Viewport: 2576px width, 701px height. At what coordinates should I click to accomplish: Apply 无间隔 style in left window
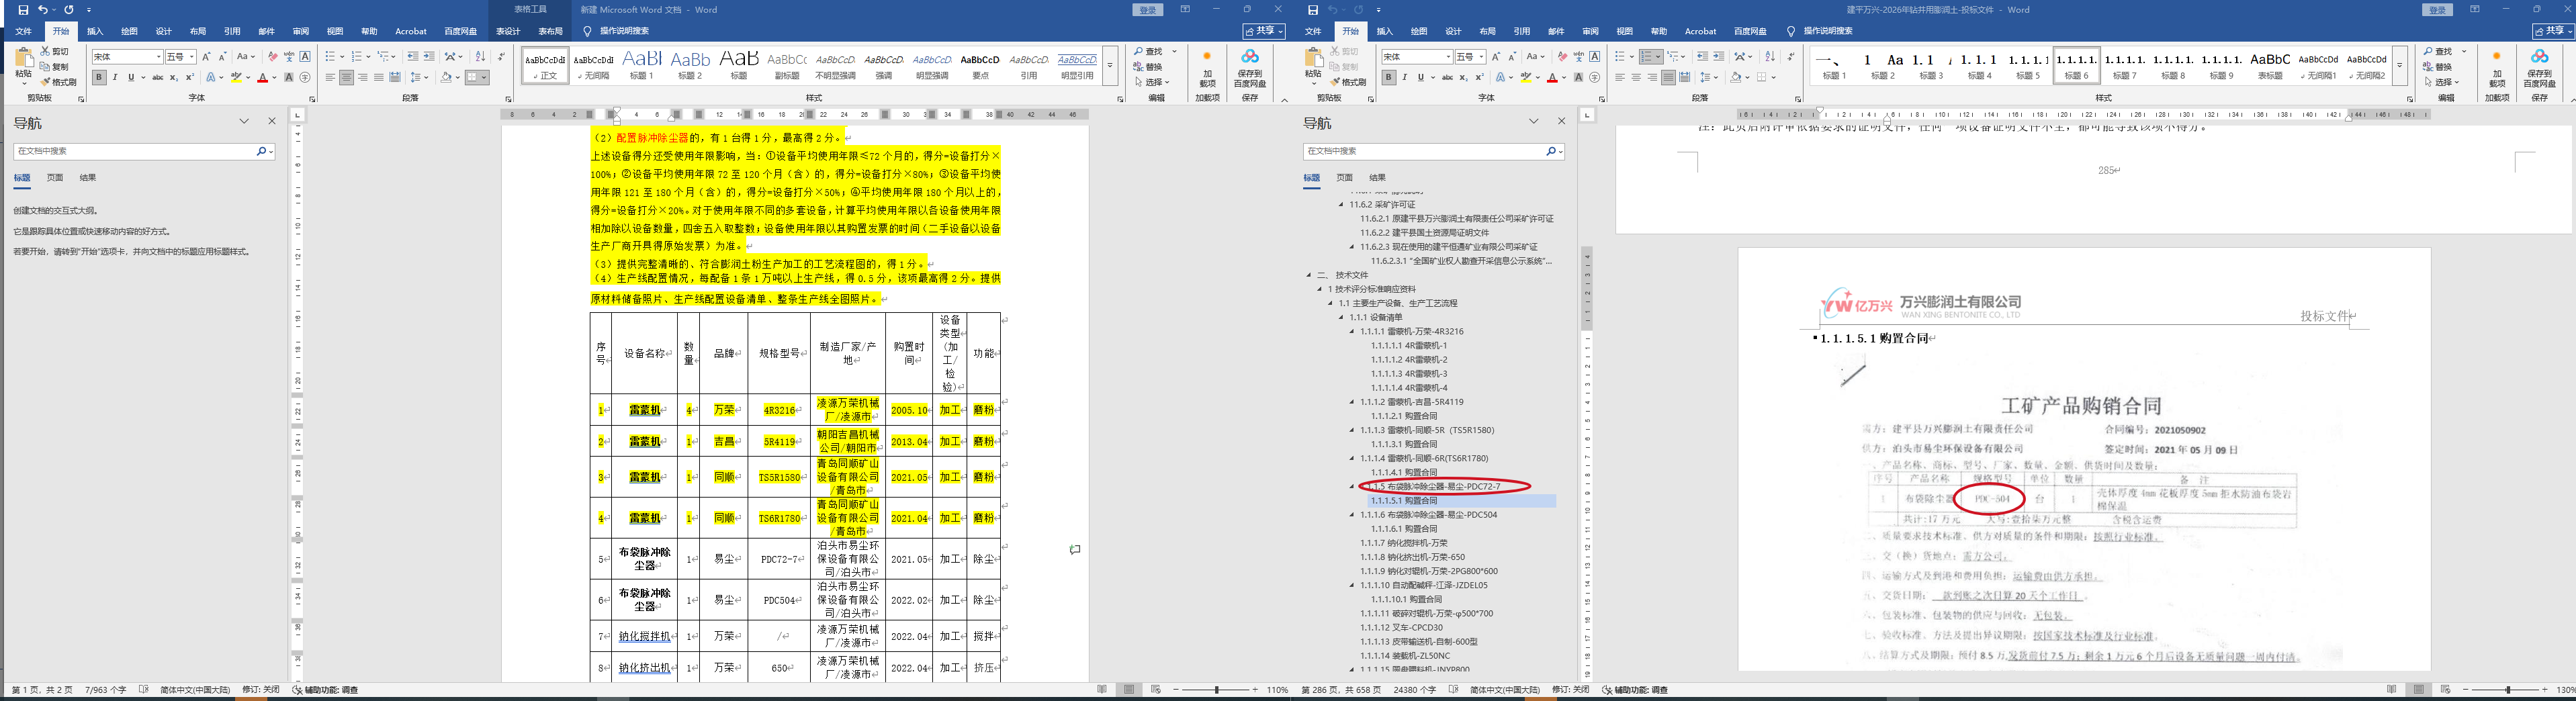594,66
